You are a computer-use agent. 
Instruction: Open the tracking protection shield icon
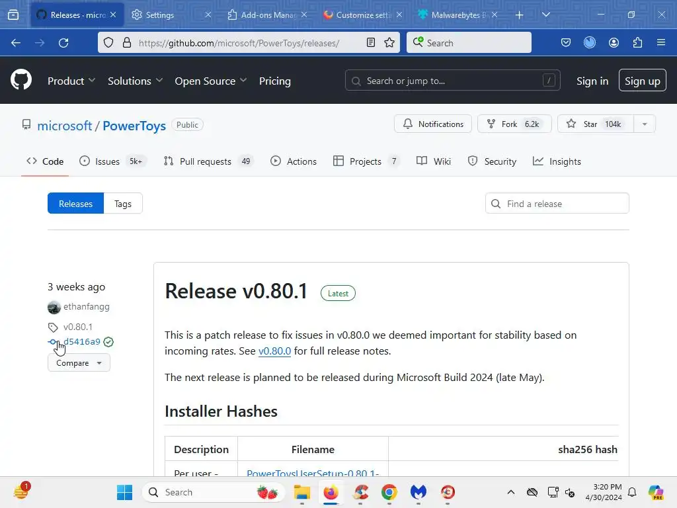click(x=108, y=42)
